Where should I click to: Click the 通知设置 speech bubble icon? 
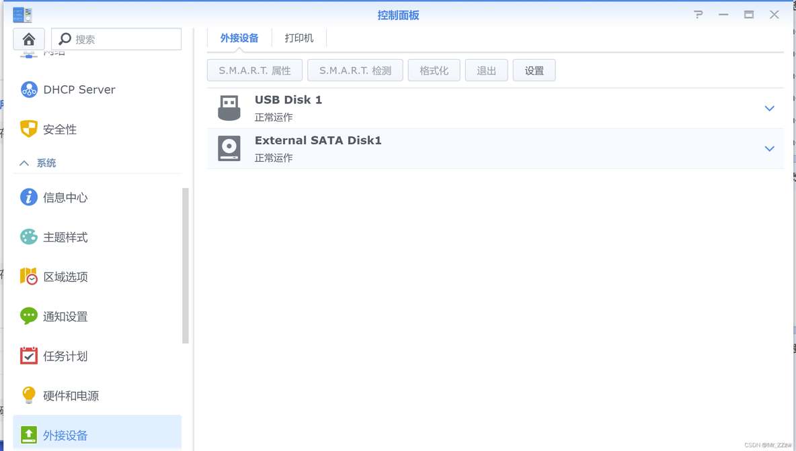29,316
